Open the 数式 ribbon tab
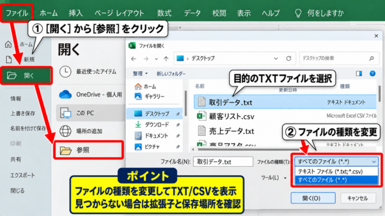Viewport: 385px width, 216px height. pos(164,13)
